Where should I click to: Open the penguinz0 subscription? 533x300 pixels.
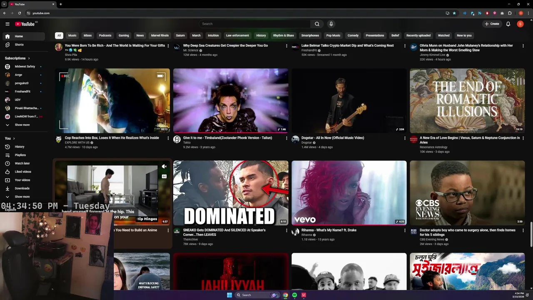click(x=24, y=83)
